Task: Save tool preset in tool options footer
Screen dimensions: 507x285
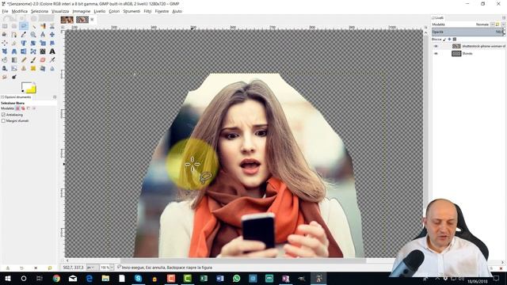Action: pos(8,268)
